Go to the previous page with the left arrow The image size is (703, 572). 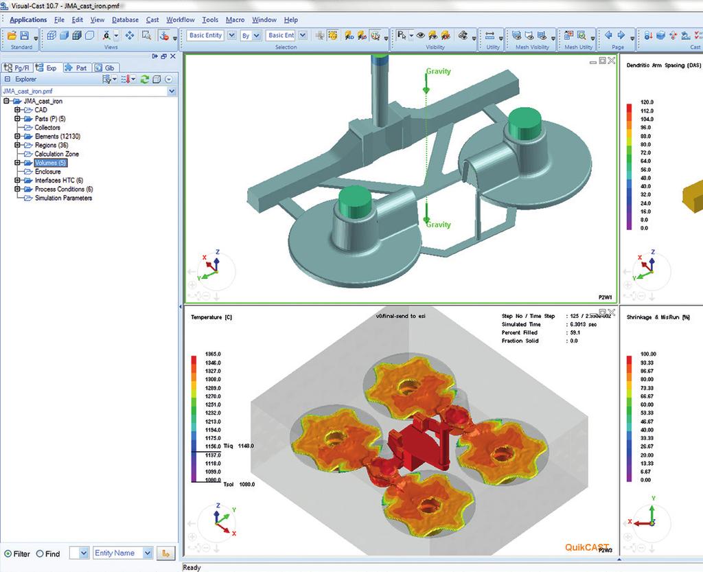[608, 35]
